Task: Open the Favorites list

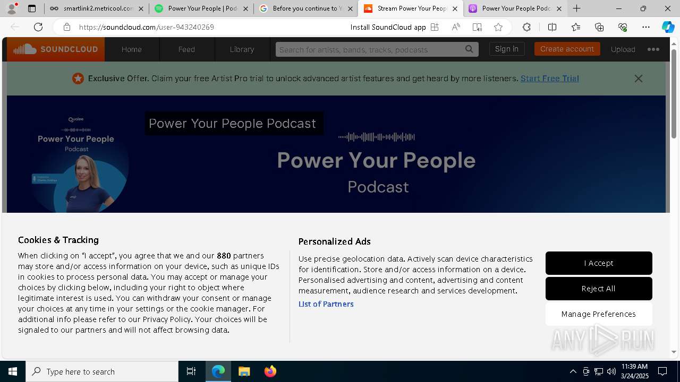Action: click(576, 27)
